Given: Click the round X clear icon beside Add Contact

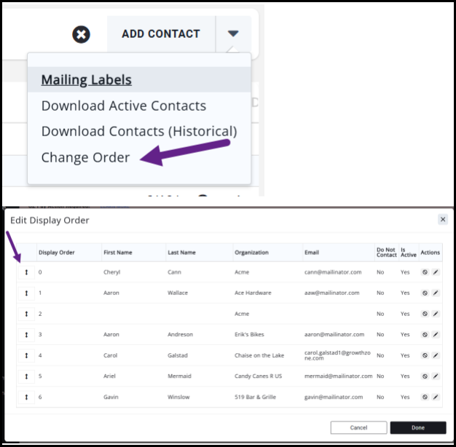Looking at the screenshot, I should pyautogui.click(x=82, y=34).
